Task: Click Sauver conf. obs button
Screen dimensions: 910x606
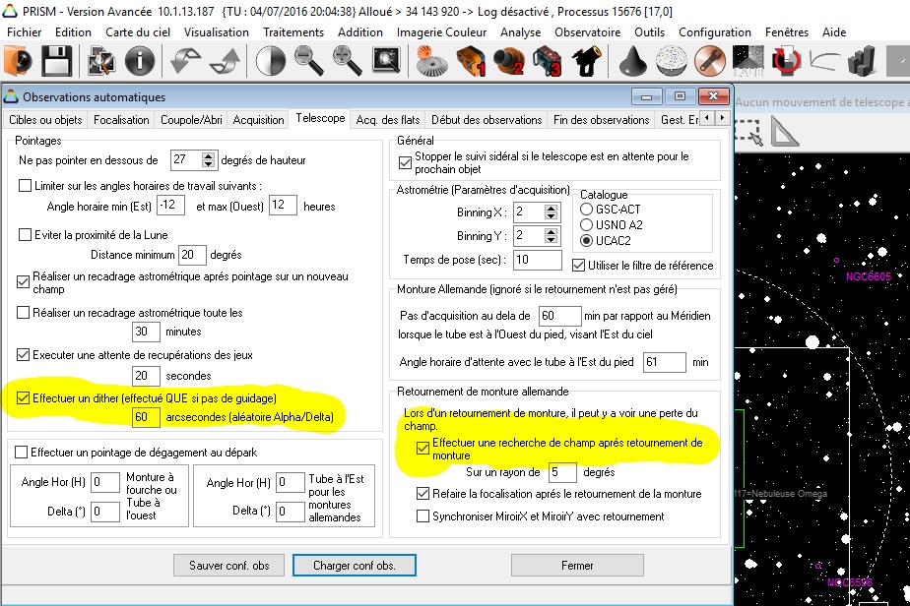Action: [x=229, y=566]
